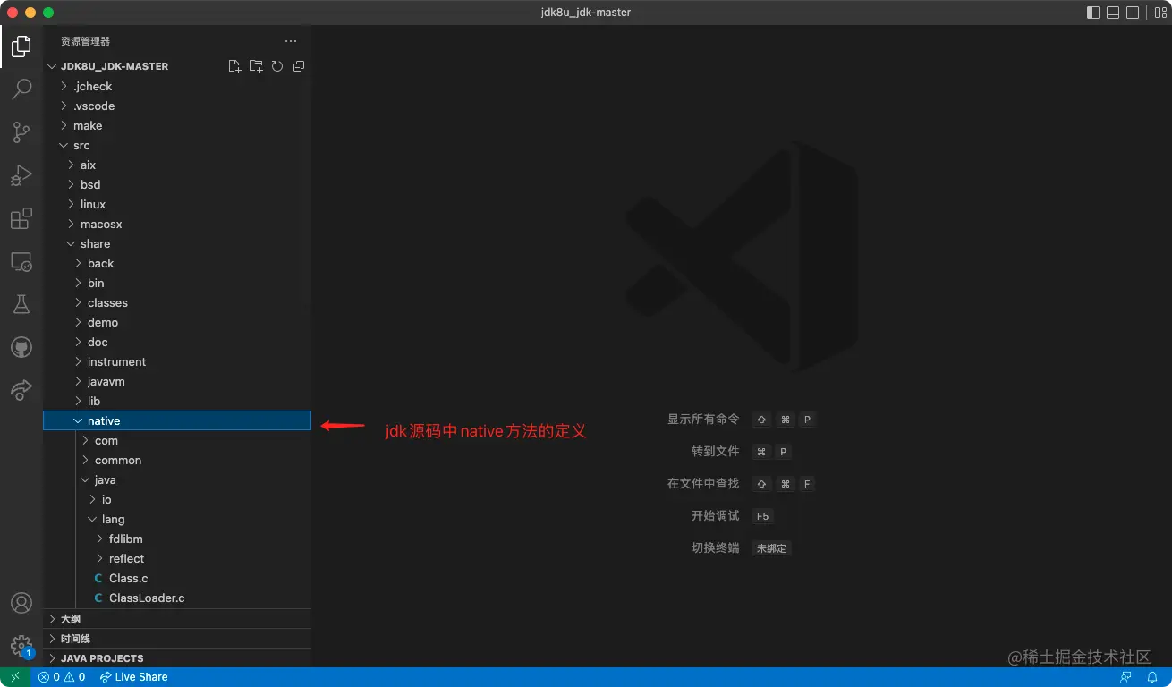1172x687 pixels.
Task: Expand the bsd folder
Action: pos(177,184)
